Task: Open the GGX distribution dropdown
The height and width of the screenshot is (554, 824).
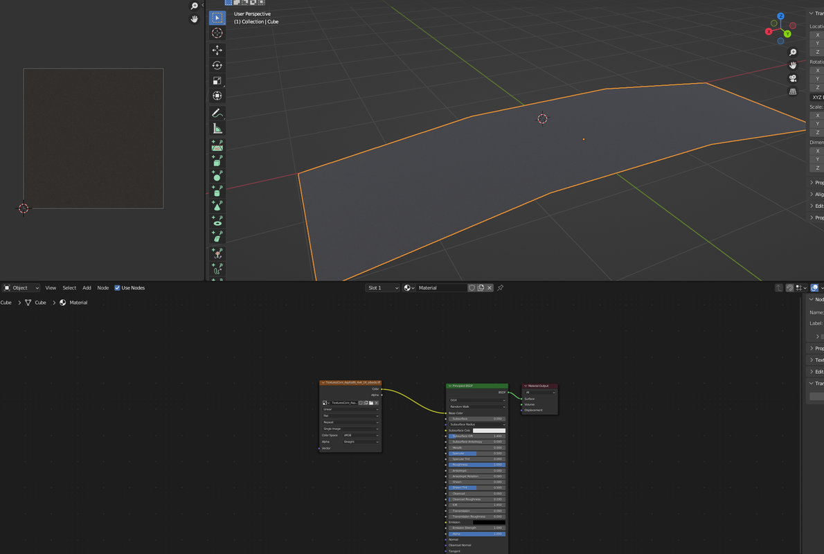Action: [477, 400]
